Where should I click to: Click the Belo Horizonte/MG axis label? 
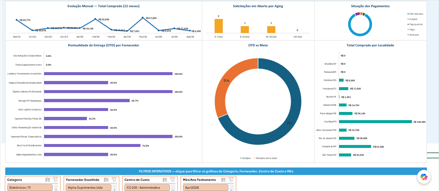[327, 130]
